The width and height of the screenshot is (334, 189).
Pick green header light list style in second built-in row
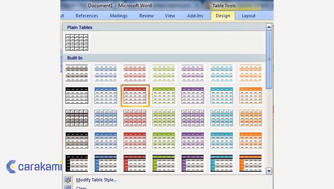[x=164, y=96]
